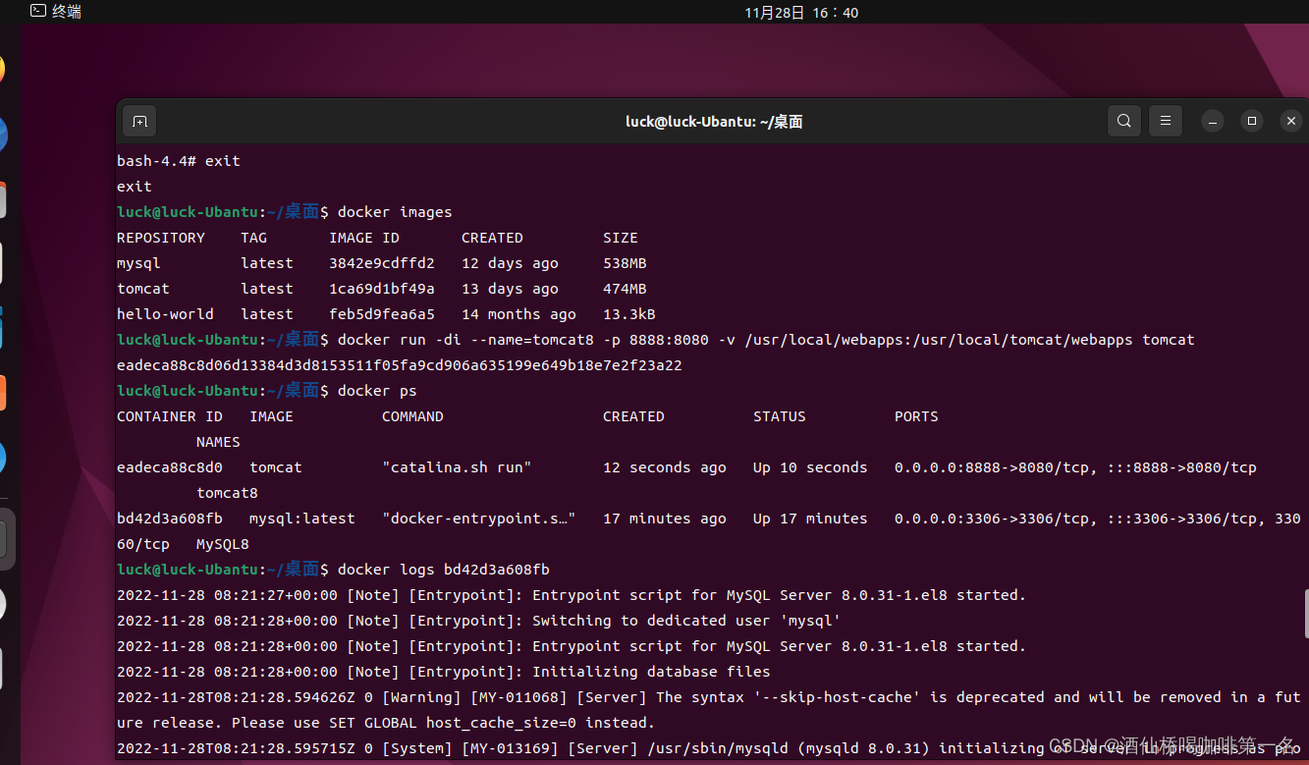Click container ID bd42d3a608fb in ps table

(x=170, y=519)
